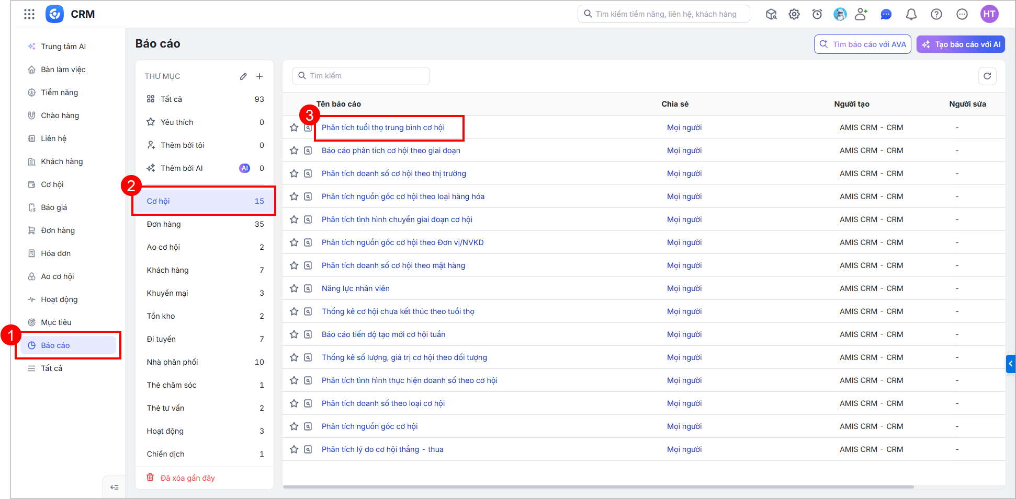Viewport: 1016px width, 499px height.
Task: Star the report Năng lực nhân viên
Action: (294, 288)
